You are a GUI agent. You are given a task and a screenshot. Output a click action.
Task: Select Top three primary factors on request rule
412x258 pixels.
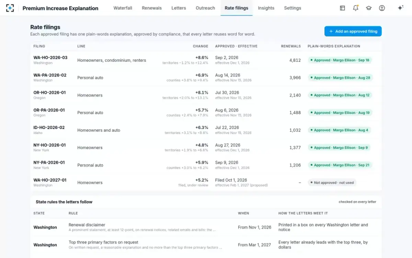(x=103, y=242)
